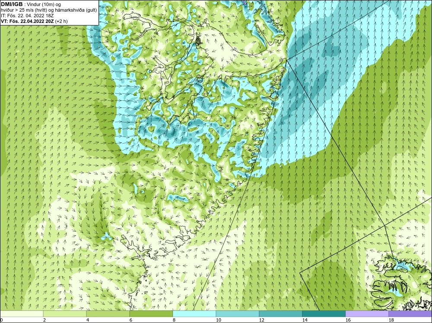Click the 'VT: Fös. 22.04.2022 20Z (+2 h)' line
Viewport: 432px width, 323px height.
click(x=34, y=21)
